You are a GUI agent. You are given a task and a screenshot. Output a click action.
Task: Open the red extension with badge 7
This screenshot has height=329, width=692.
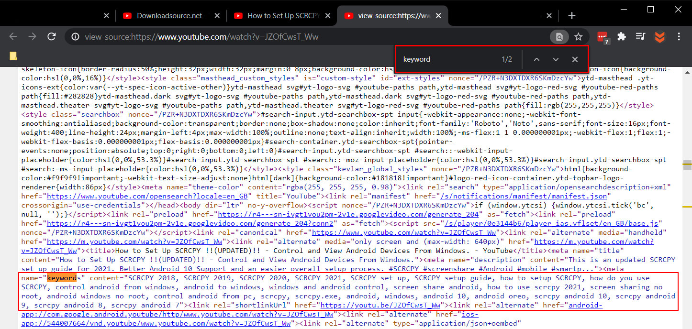tap(603, 37)
